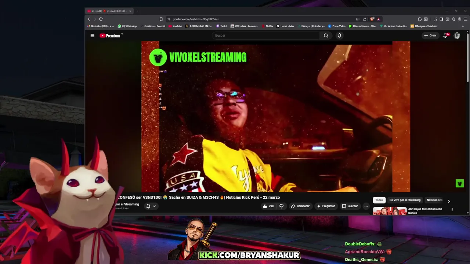Expand the bookmarks bar overflow chevron
The width and height of the screenshot is (470, 264).
(x=463, y=26)
